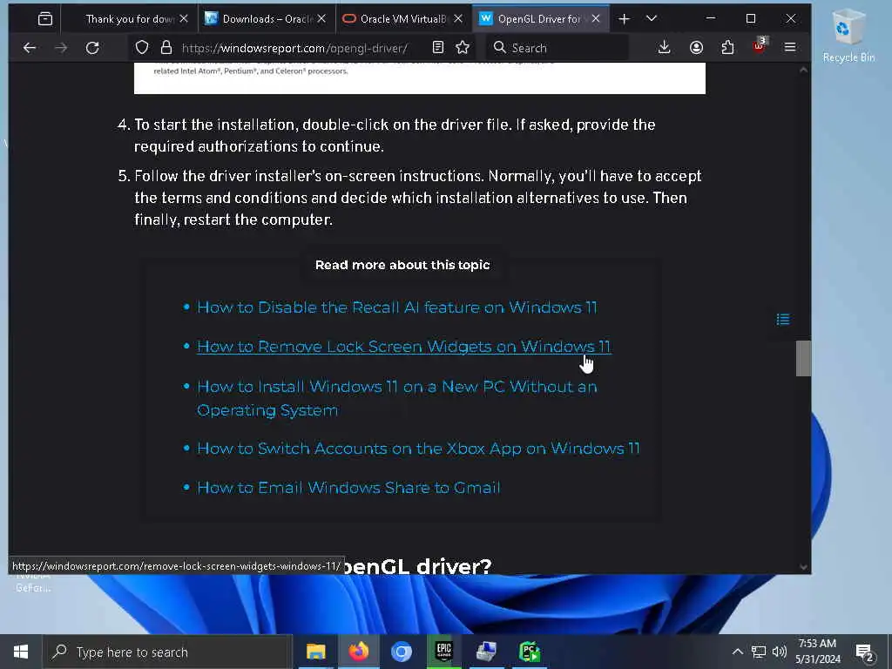Open uBlock Origin extension icon
The height and width of the screenshot is (669, 892).
[759, 47]
